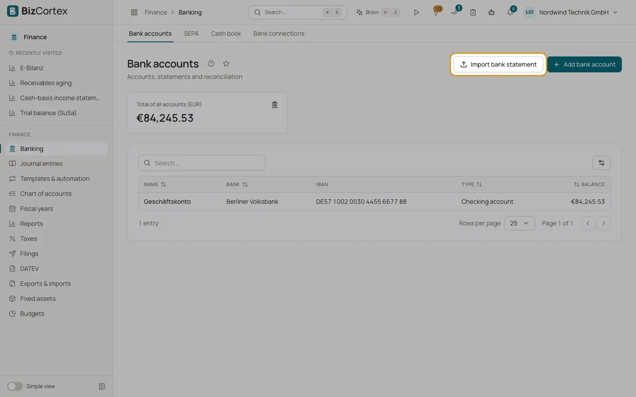Star the Bank accounts page as favorite
Viewport: 636px width, 397px height.
coord(226,64)
